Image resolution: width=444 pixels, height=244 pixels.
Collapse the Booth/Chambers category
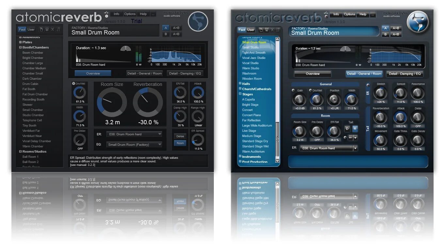point(20,47)
